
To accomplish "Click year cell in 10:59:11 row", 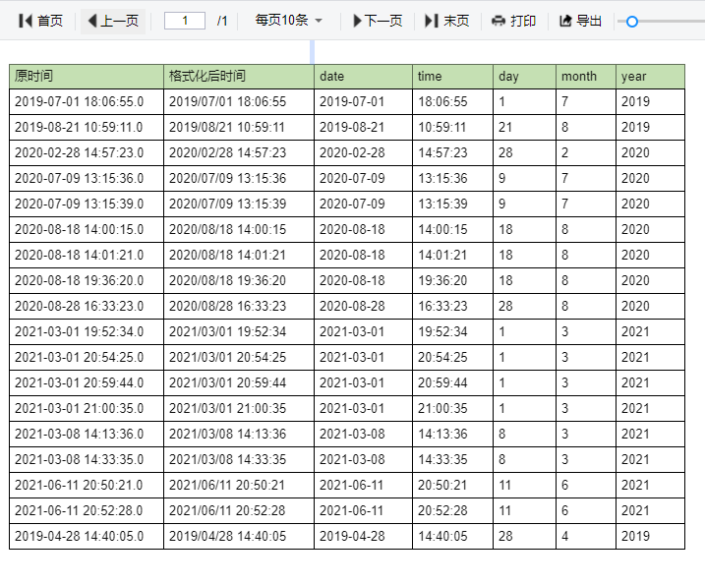I will click(x=651, y=127).
